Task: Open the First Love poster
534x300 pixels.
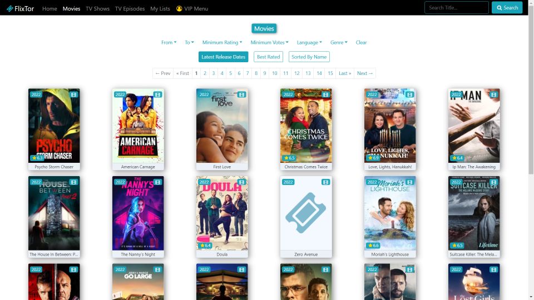Action: pos(222,126)
